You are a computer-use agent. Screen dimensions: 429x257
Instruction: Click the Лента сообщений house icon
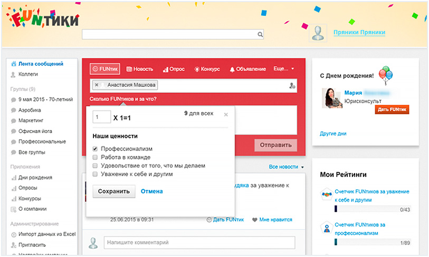13,64
